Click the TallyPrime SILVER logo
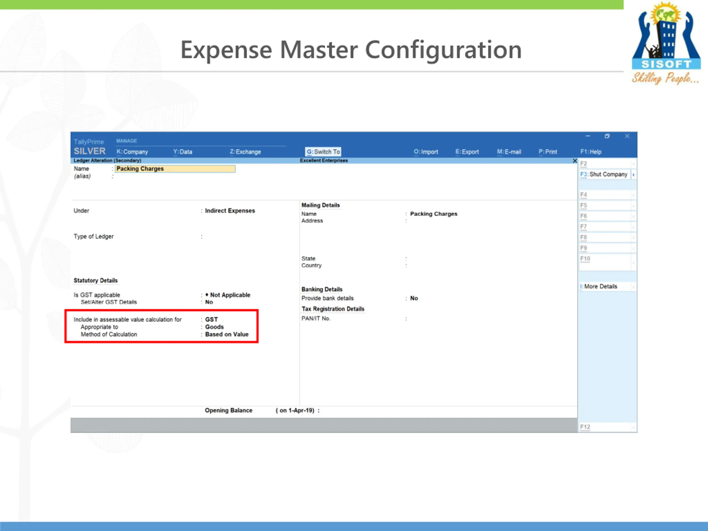Screen dimensions: 708x531 click(89, 147)
